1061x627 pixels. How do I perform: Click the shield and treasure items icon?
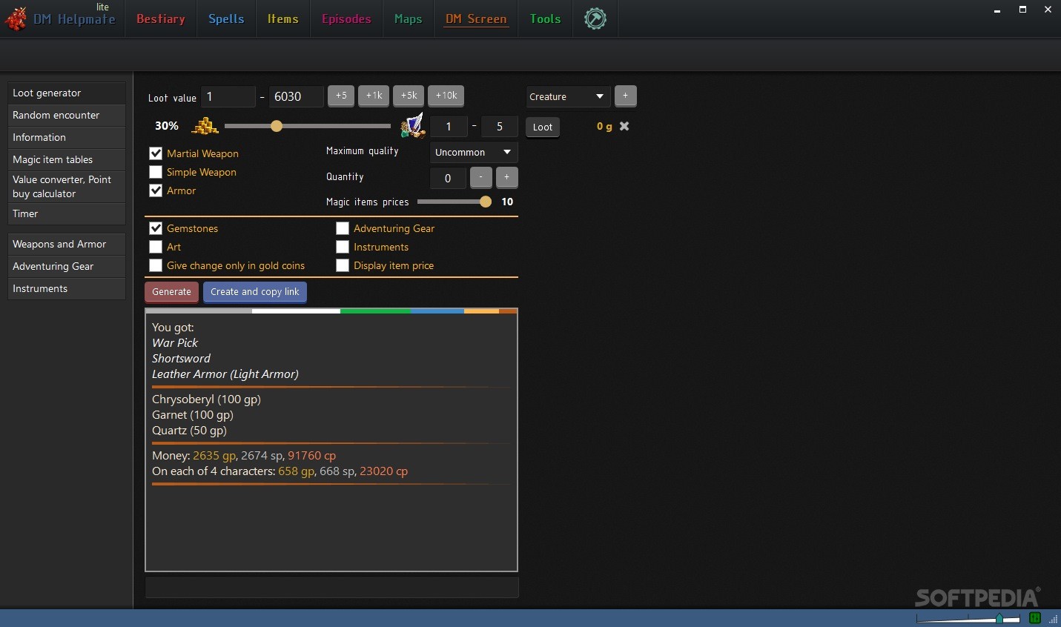pos(412,125)
